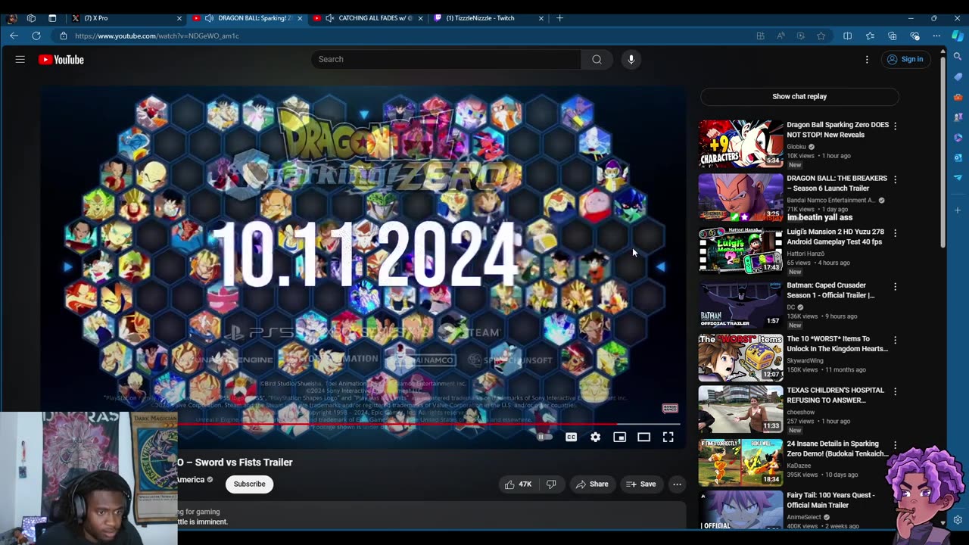Open the YouTube guide hamburger menu
Viewport: 969px width, 545px height.
click(x=20, y=59)
